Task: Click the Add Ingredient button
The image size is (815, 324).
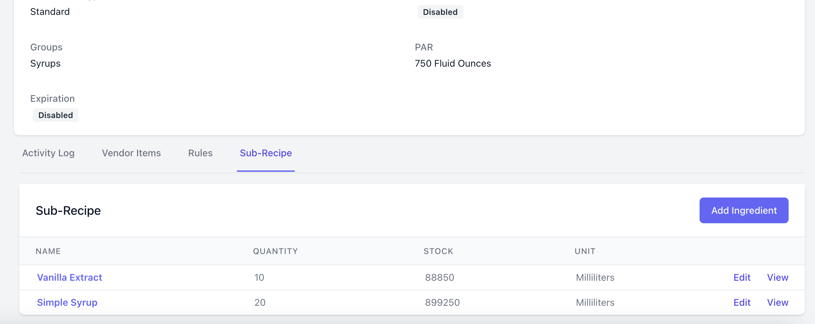Action: [744, 210]
